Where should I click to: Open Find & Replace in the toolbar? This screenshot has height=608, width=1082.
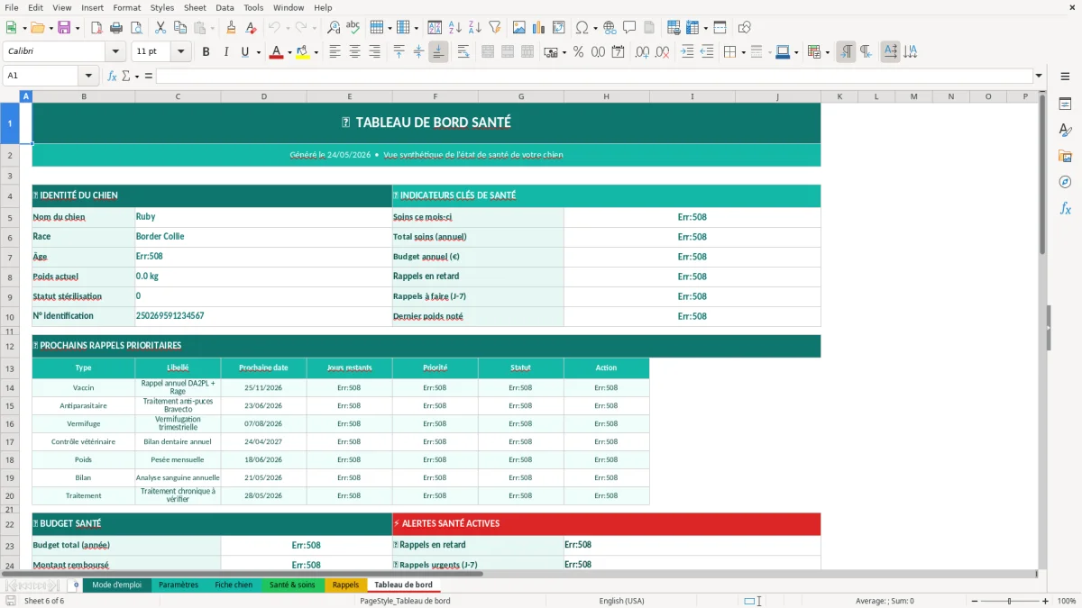[334, 28]
